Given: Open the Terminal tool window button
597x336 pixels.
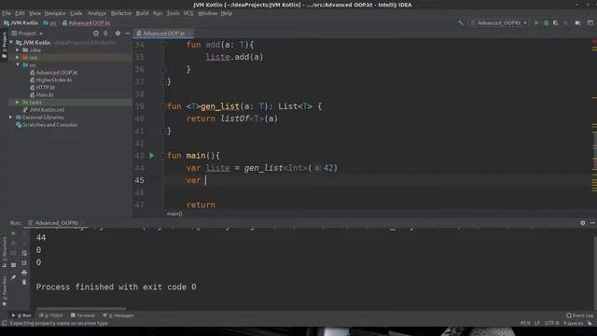Looking at the screenshot, I should pos(83,315).
